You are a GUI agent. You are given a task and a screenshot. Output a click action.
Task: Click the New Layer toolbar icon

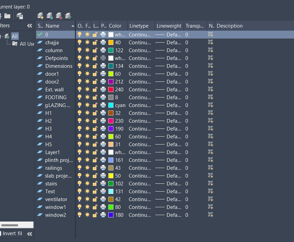click(40, 16)
